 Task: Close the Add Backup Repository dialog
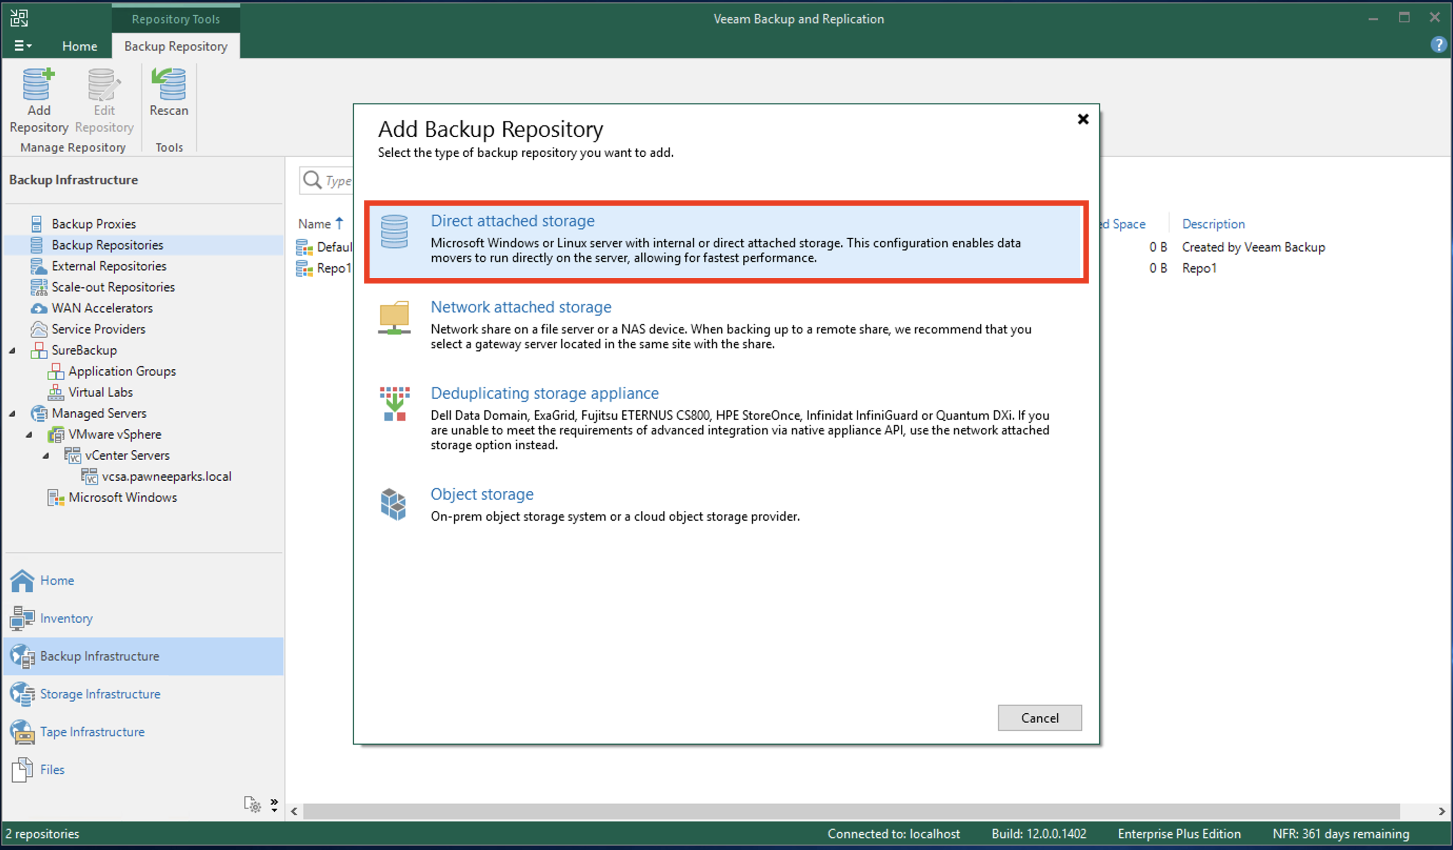pos(1083,119)
